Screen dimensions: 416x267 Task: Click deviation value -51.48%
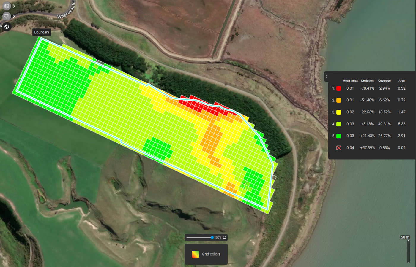(367, 100)
